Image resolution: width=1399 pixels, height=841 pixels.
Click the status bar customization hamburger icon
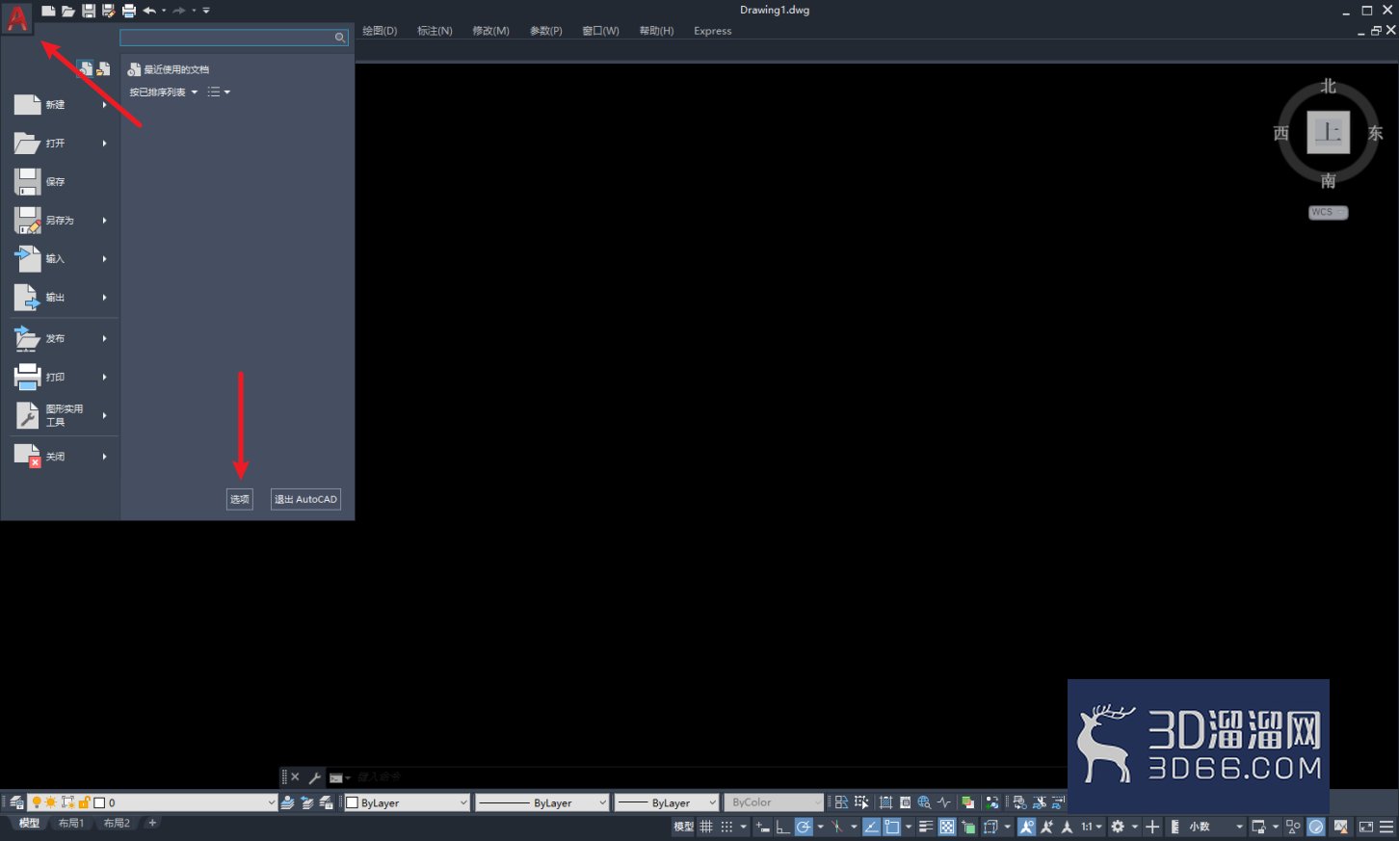(1387, 827)
